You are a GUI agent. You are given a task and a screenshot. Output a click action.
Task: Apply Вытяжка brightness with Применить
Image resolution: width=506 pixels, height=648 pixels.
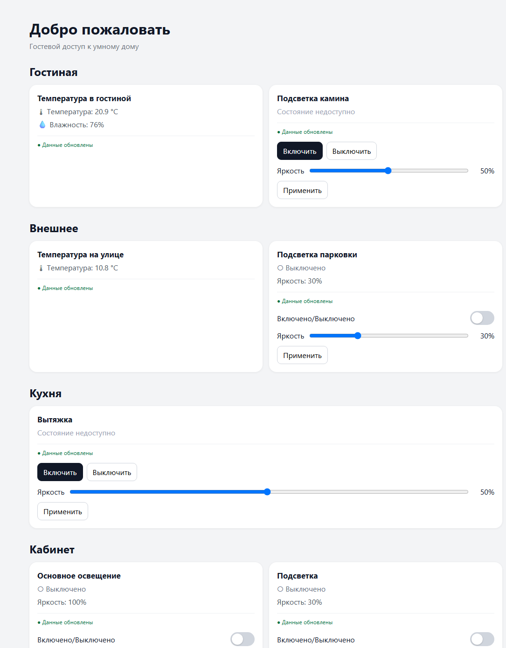click(62, 511)
